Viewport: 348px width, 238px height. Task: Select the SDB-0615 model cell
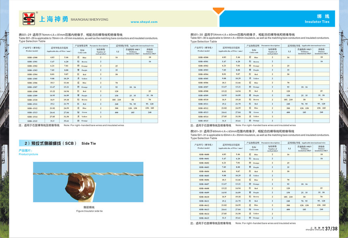point(204,218)
